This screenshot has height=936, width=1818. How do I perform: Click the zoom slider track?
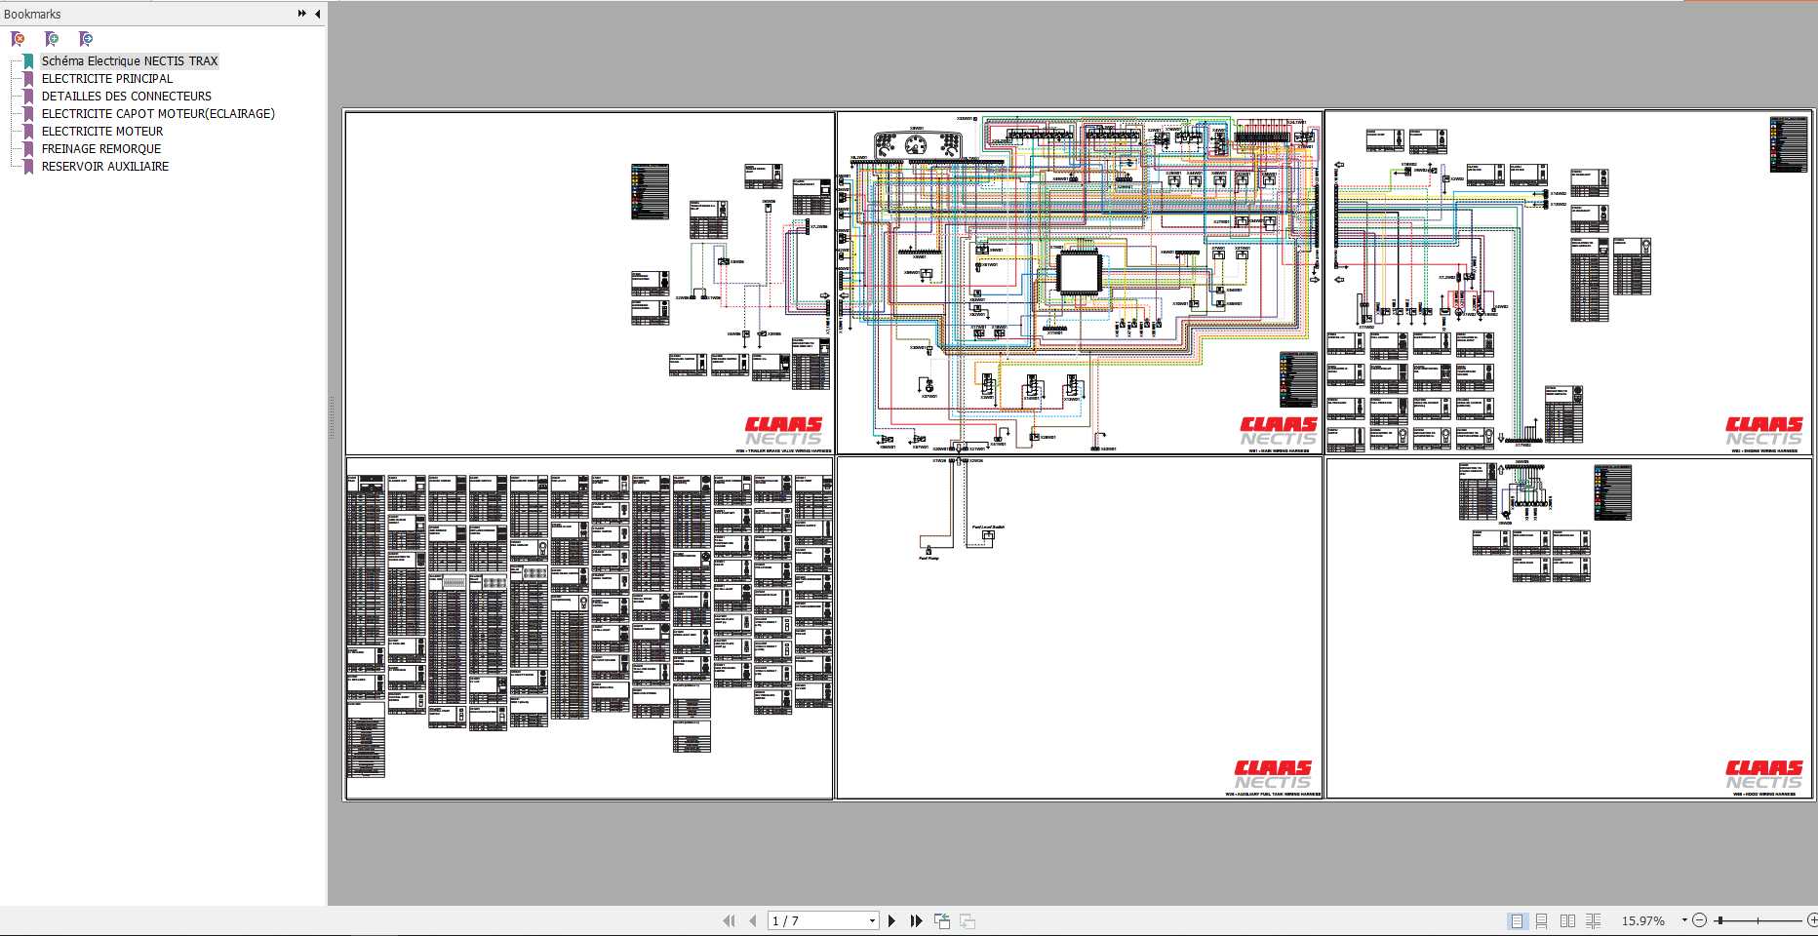[1759, 920]
